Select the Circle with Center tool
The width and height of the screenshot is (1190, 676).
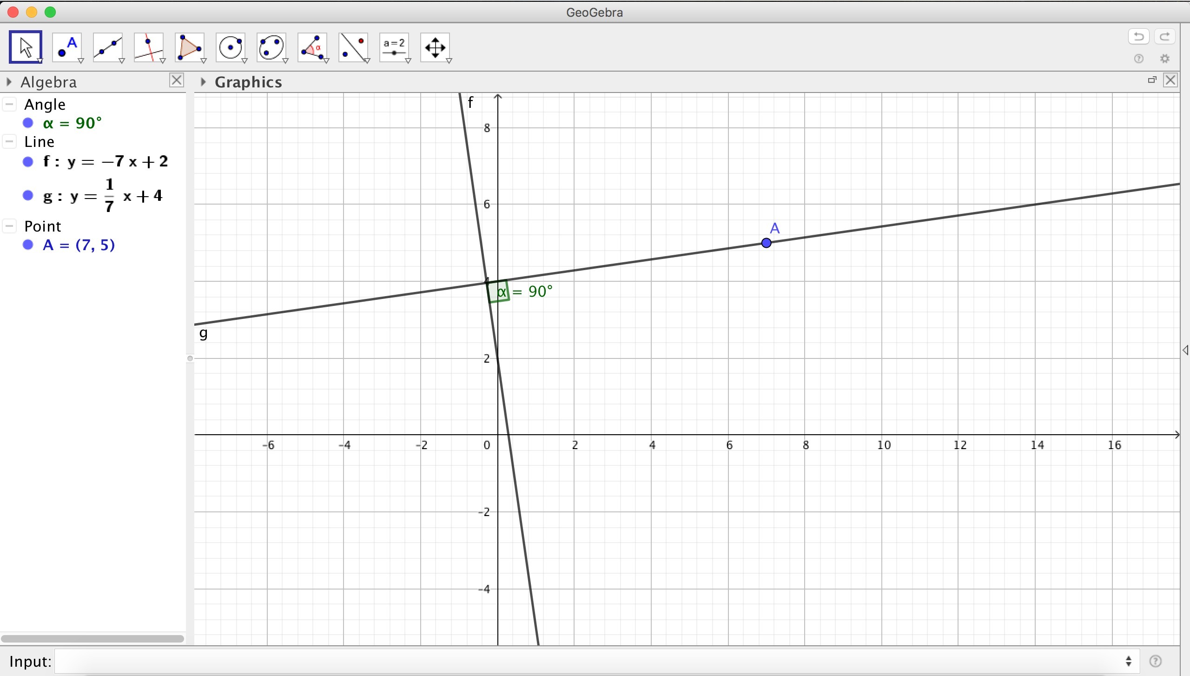pos(231,47)
